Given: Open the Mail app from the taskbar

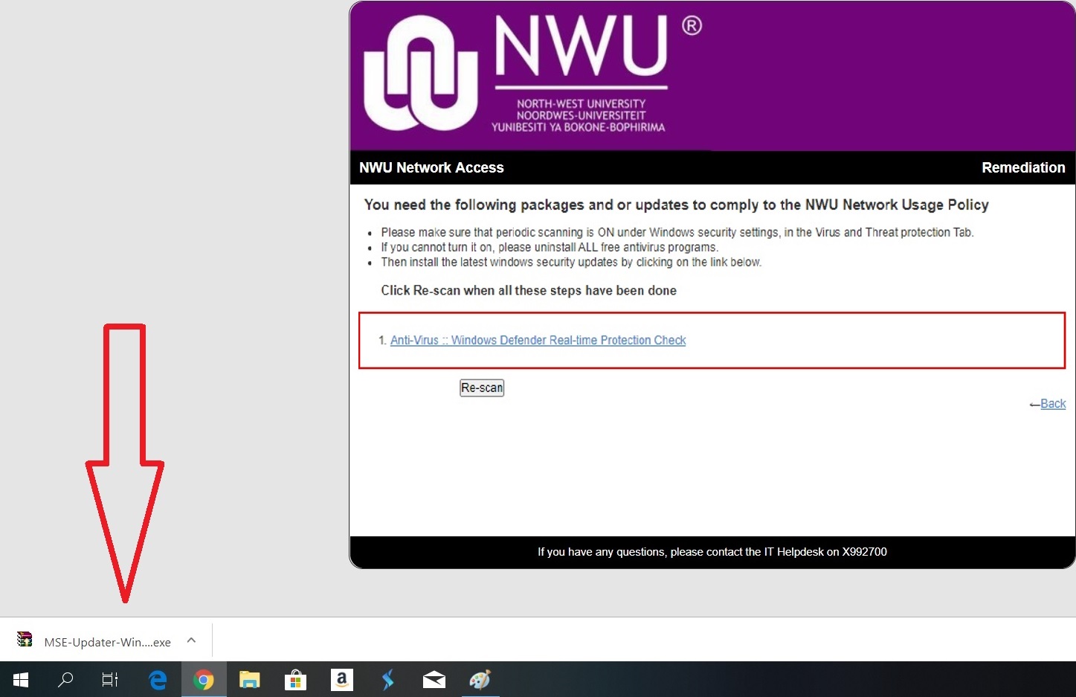Looking at the screenshot, I should [434, 679].
